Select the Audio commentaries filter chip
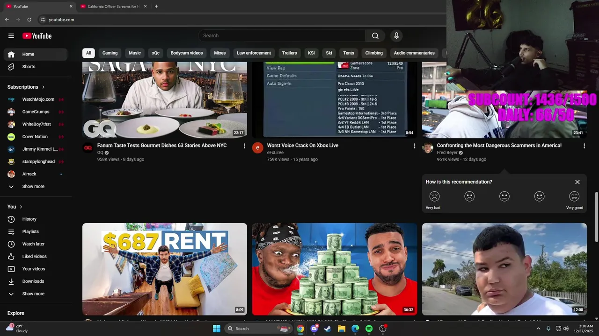 tap(414, 53)
